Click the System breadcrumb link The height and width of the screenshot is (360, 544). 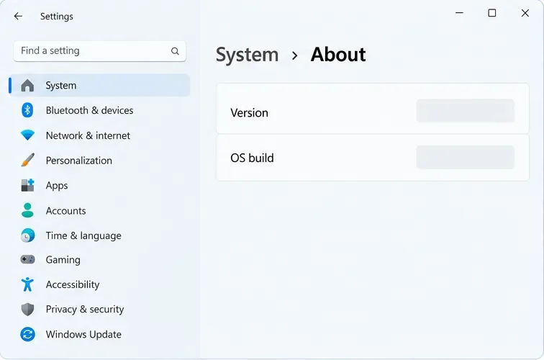(x=247, y=55)
